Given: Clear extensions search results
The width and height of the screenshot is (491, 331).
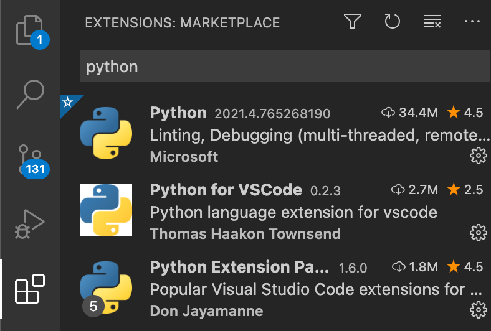Looking at the screenshot, I should pos(432,22).
